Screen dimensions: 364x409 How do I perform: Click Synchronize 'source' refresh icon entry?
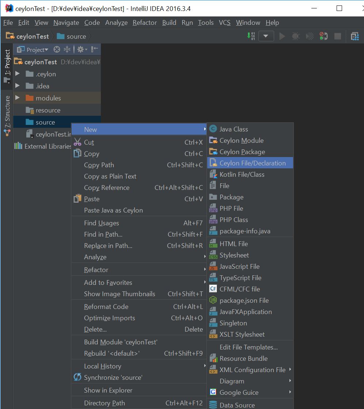point(139,378)
